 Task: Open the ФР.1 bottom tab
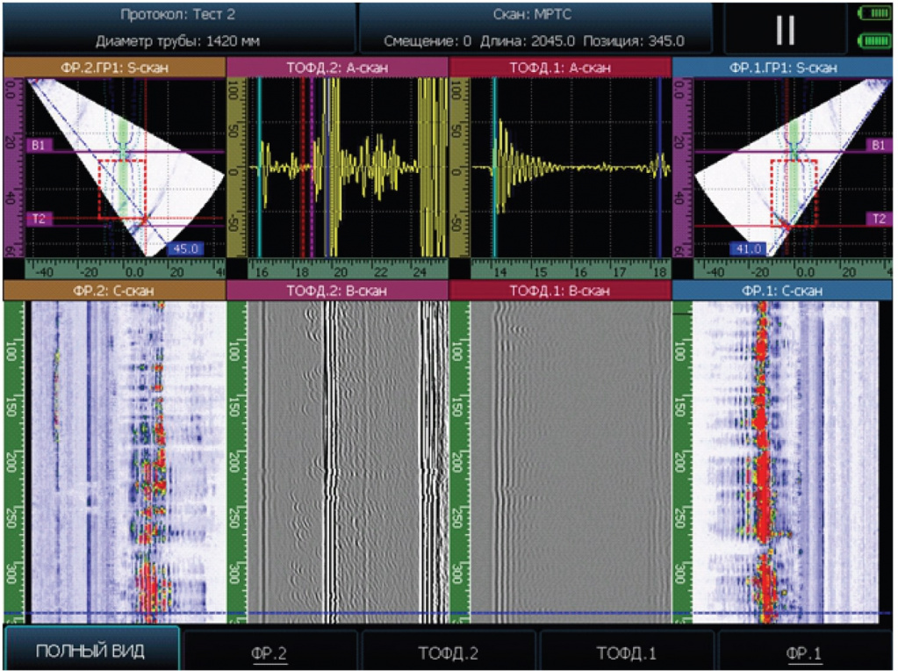coord(804,653)
